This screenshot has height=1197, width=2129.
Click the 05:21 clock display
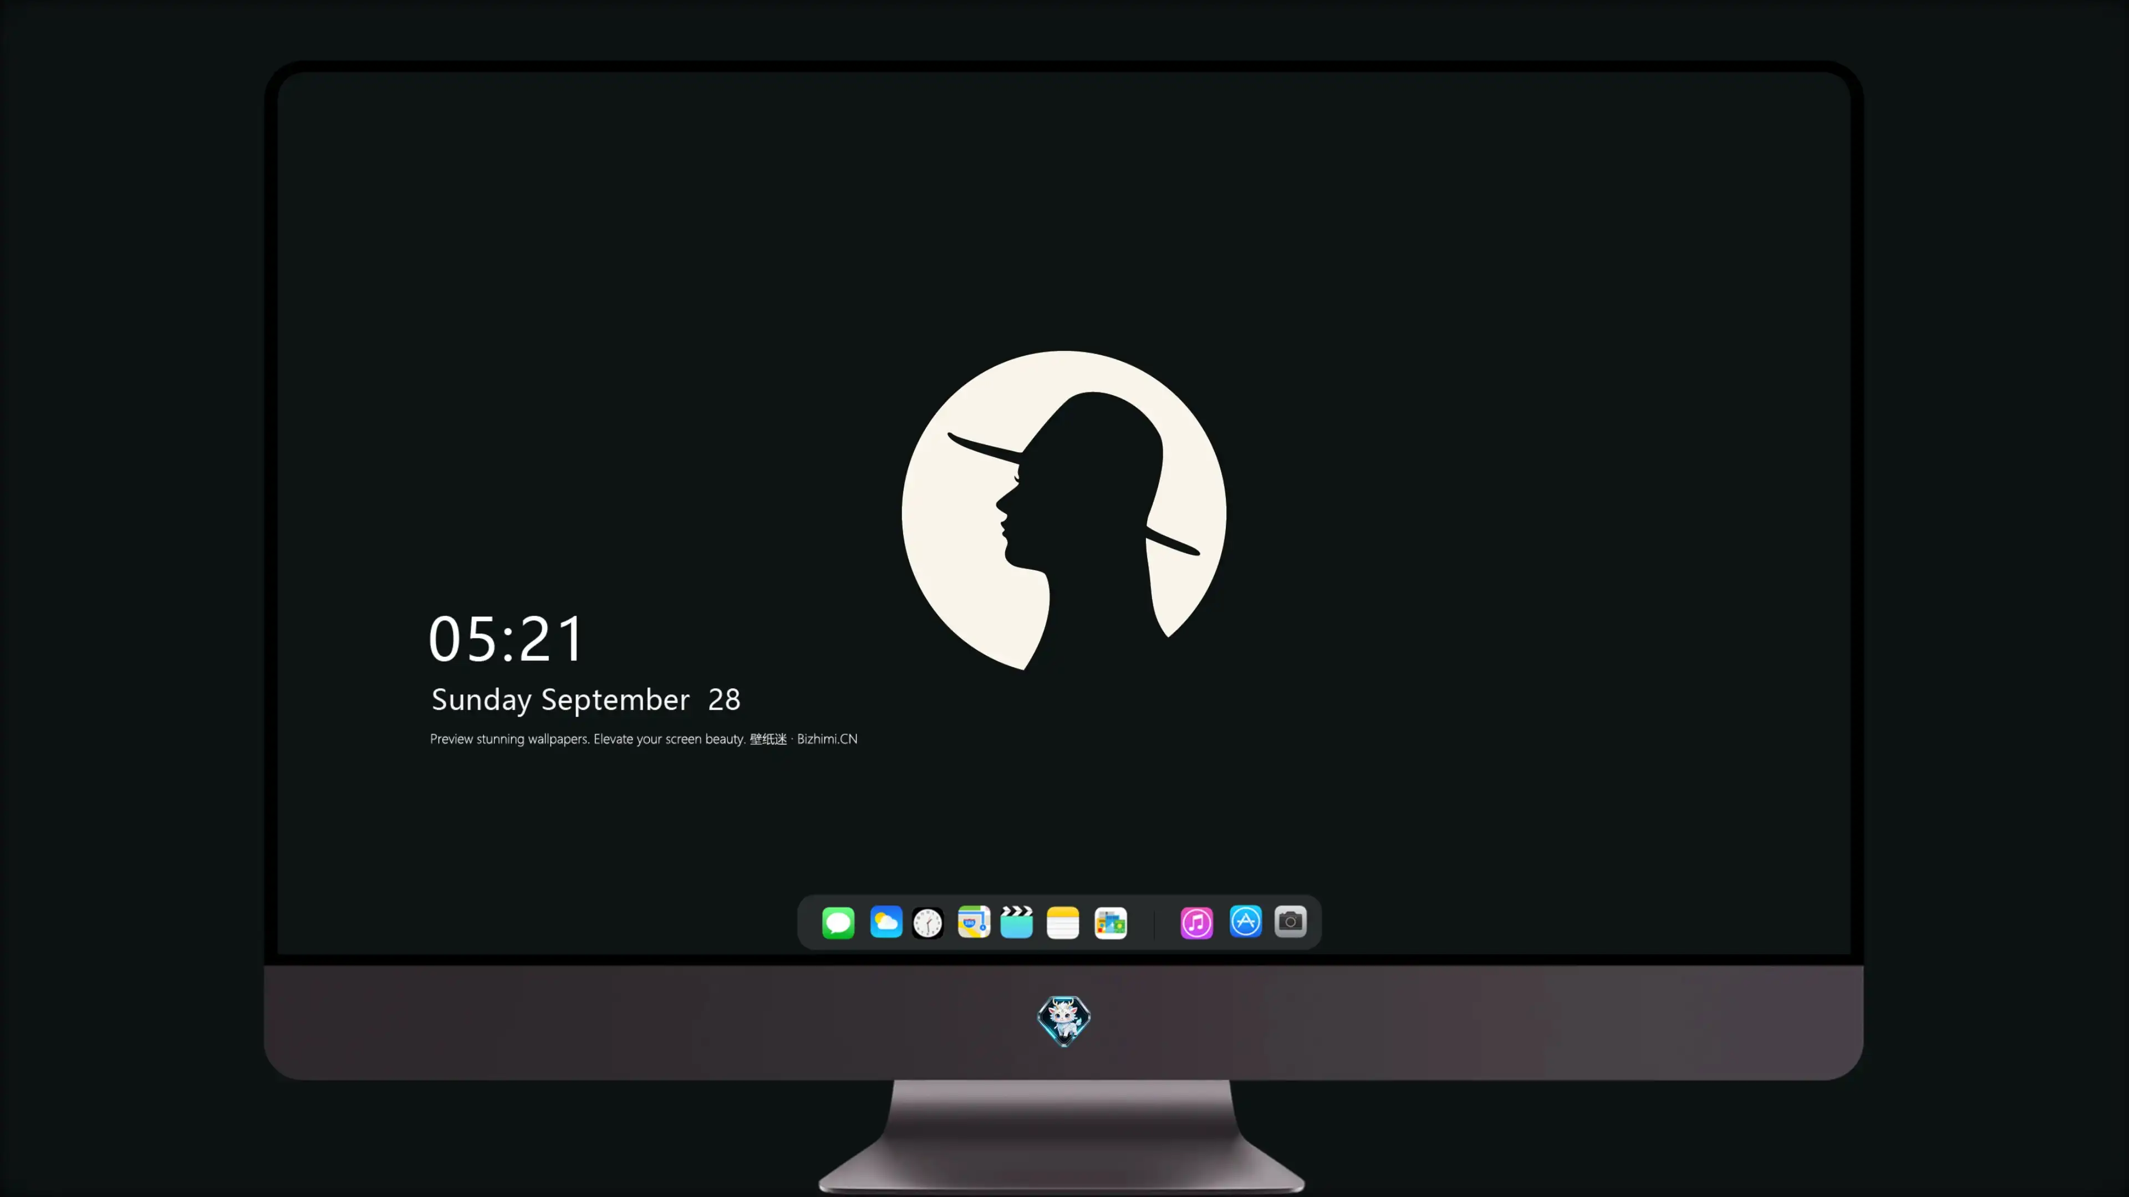pos(506,638)
